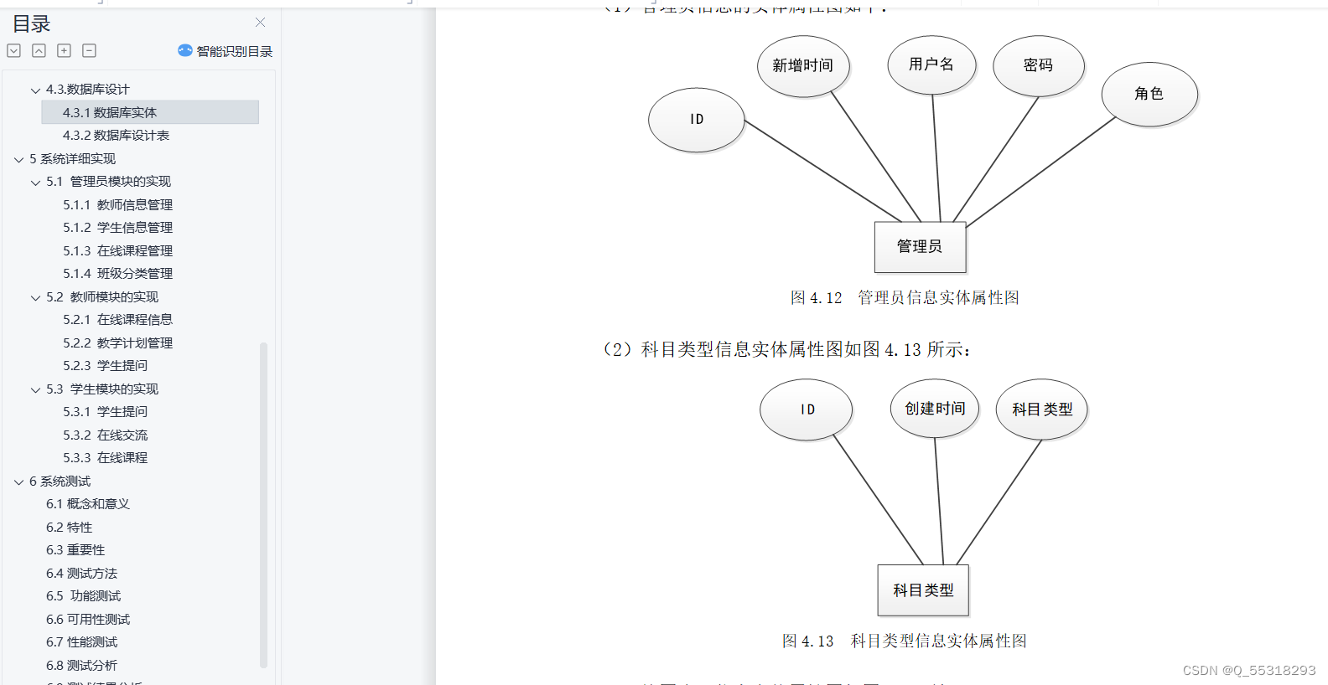Click caption 图 4.13 科目类型信息实体属性图

coord(905,641)
